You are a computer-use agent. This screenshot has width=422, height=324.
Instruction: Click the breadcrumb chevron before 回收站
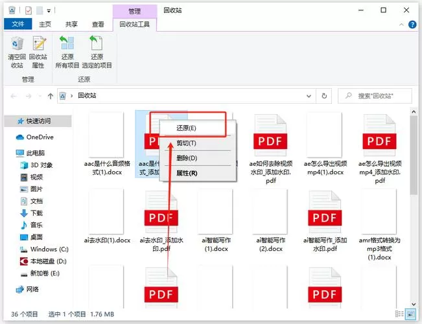[71, 96]
